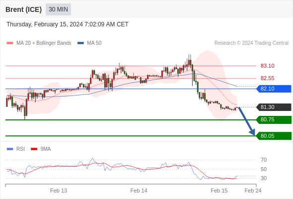Click the blue RSI legend swatch

[x=10, y=149]
